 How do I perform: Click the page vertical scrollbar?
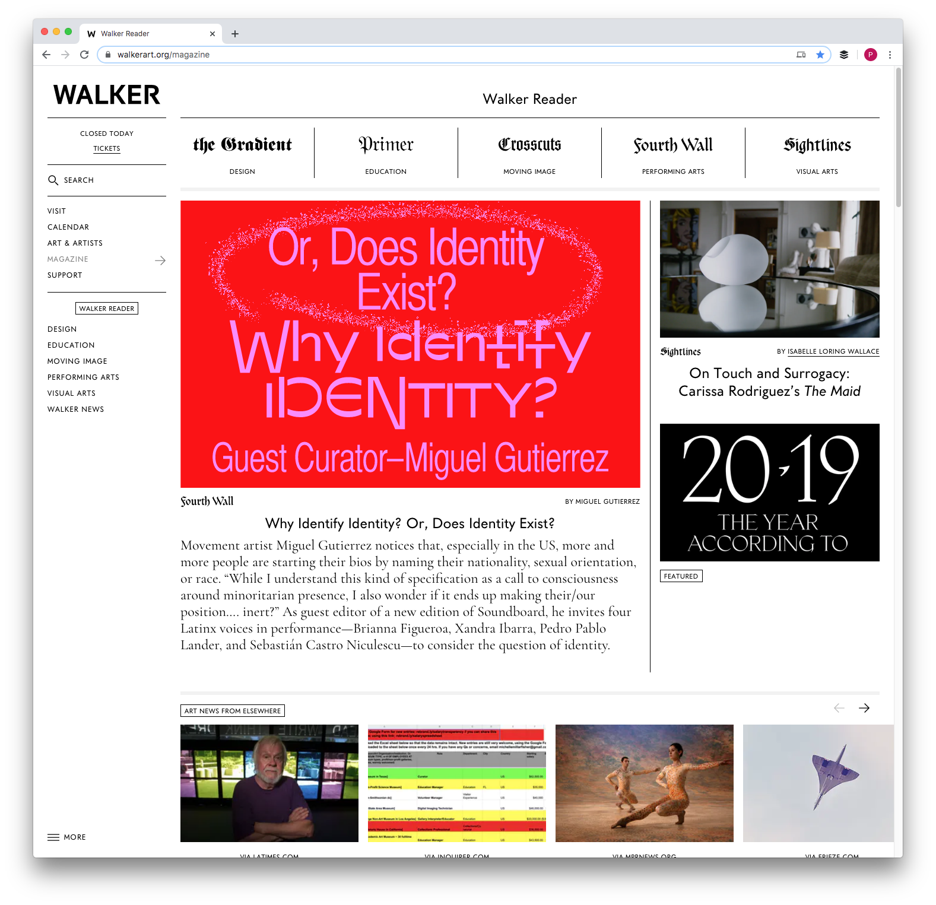[899, 136]
